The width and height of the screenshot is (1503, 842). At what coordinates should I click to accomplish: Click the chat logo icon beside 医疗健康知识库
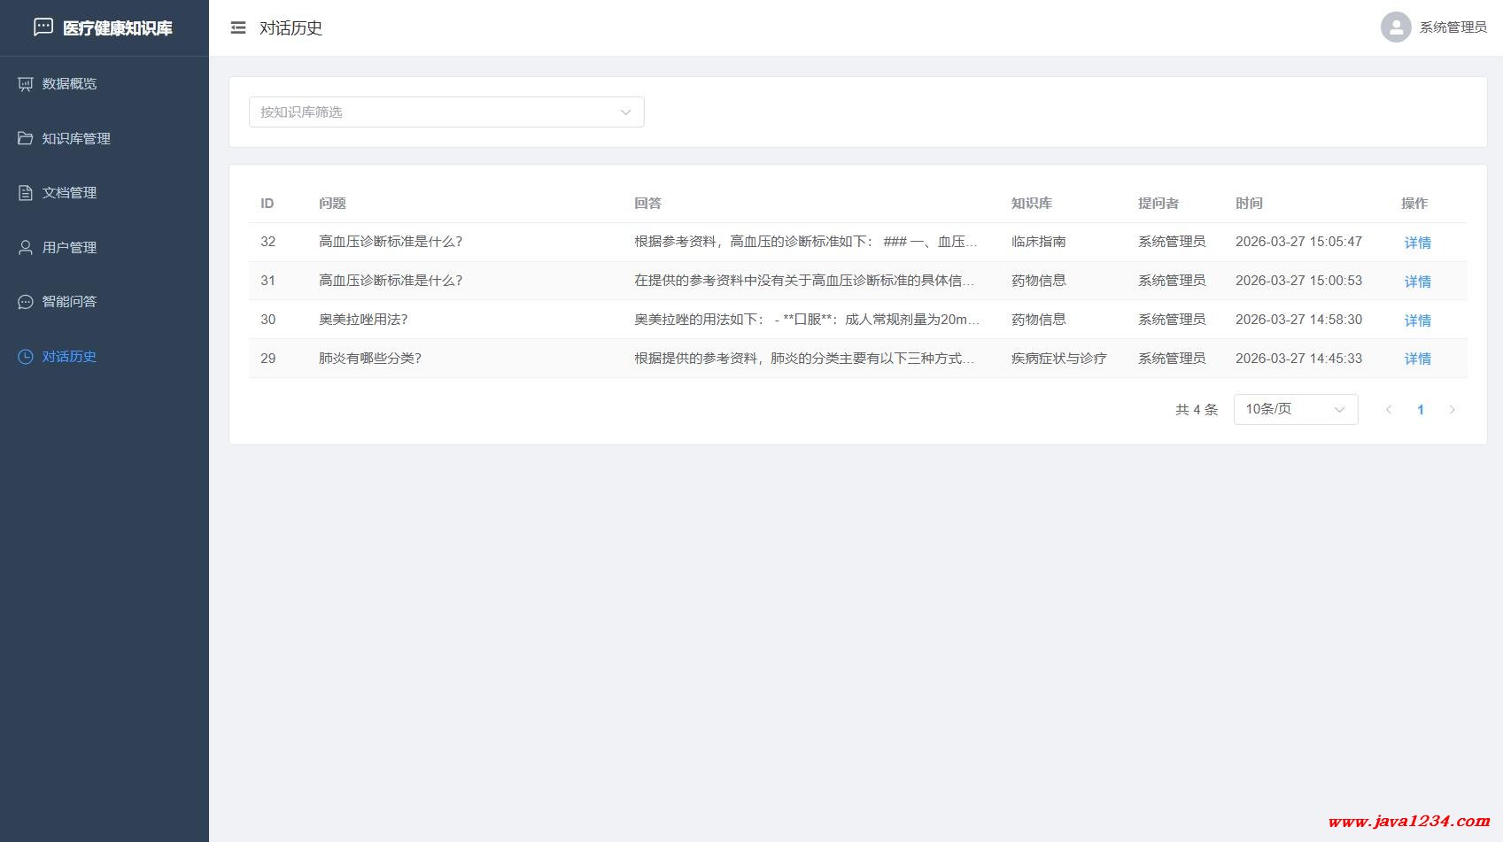click(x=43, y=27)
